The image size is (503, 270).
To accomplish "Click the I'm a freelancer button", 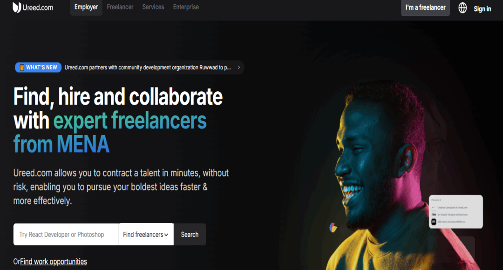I will pos(425,8).
